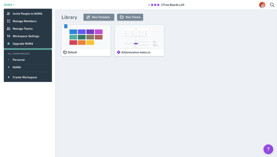Pick the magenta swatch in Default theme
This screenshot has height=157, width=277.
click(99, 32)
